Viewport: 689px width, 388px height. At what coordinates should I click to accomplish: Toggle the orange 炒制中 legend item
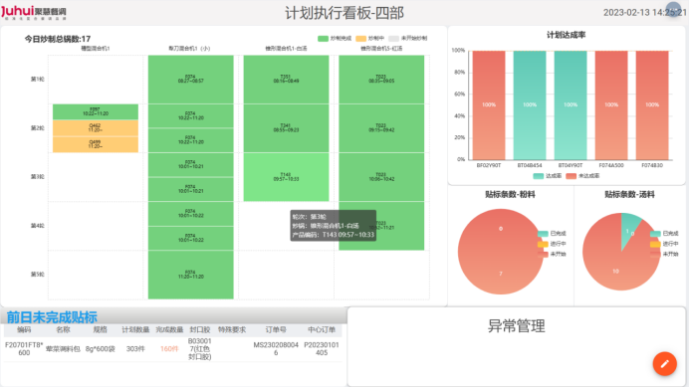click(370, 39)
